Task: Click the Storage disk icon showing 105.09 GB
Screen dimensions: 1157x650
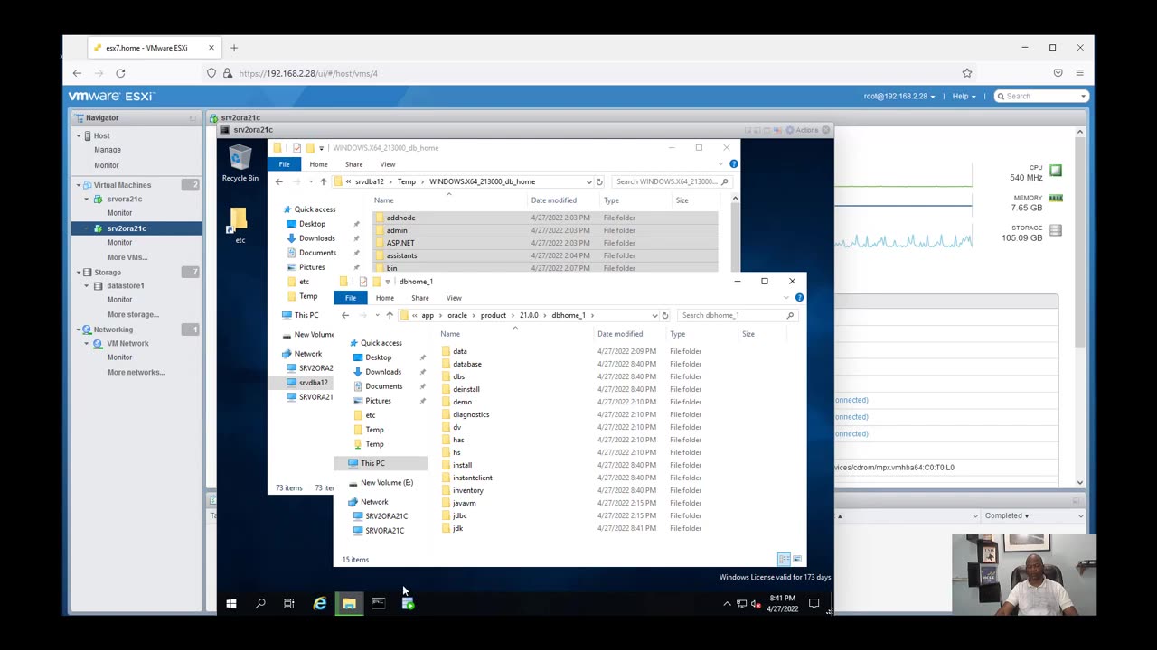Action: click(1056, 231)
